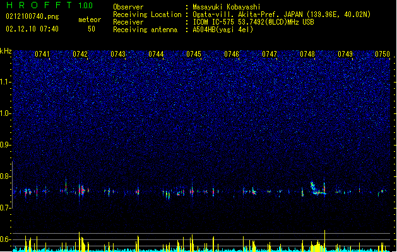
Task: Click the 0743 time marker
Action: (x=118, y=54)
